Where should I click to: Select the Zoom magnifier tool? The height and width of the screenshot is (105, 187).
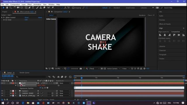[11, 8]
